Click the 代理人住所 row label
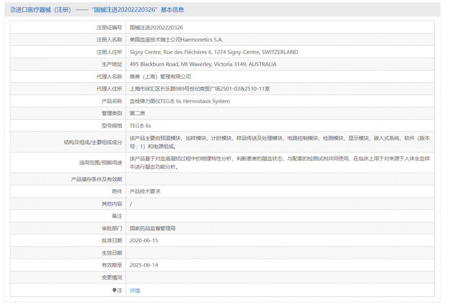This screenshot has width=459, height=308. 109,89
